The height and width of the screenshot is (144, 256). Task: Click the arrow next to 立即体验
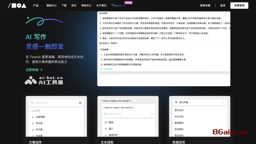pyautogui.click(x=41, y=70)
